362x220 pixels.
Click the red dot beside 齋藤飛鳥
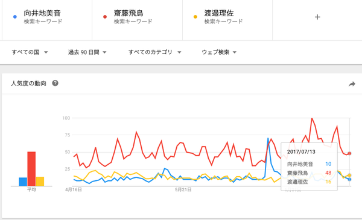coord(105,17)
